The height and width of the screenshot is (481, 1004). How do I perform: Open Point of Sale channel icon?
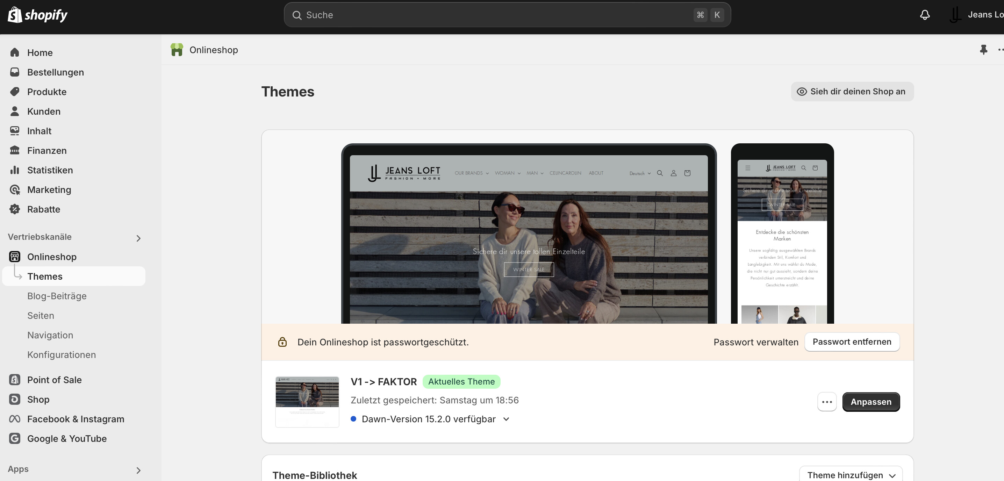coord(15,380)
